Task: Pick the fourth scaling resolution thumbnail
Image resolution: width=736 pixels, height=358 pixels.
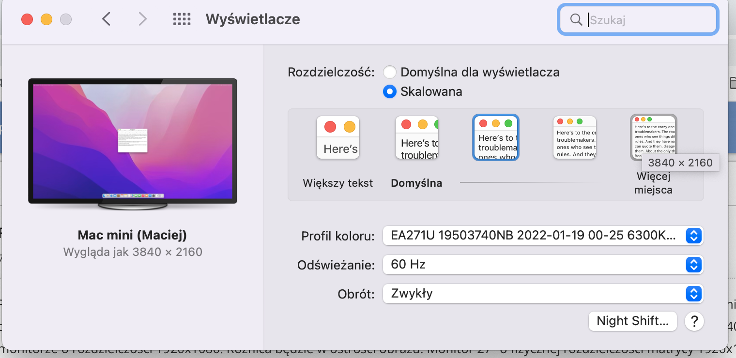Action: 575,137
